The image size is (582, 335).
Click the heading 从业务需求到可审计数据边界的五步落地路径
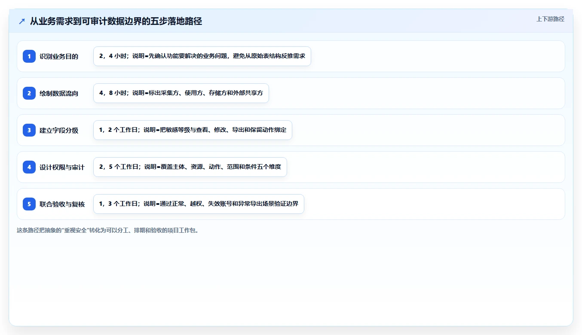tap(116, 21)
